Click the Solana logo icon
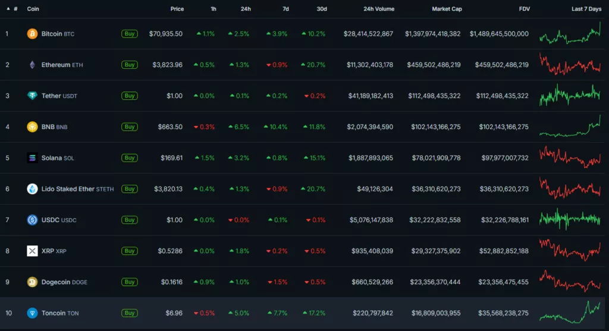 point(32,158)
